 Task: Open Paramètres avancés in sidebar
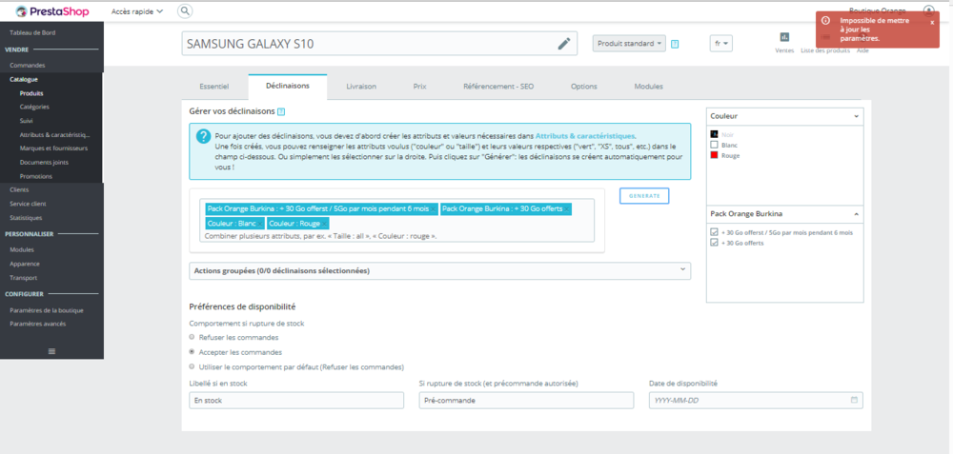tap(38, 325)
